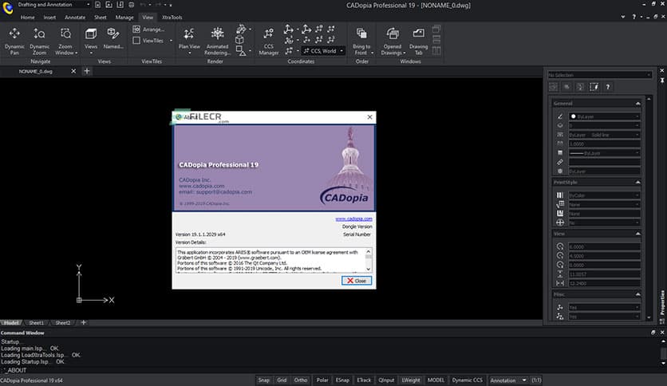Open the Drafting and Annotation workspace dropdown
667x386 pixels.
click(x=53, y=4)
